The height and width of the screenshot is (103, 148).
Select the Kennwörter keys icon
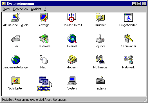coord(128,39)
